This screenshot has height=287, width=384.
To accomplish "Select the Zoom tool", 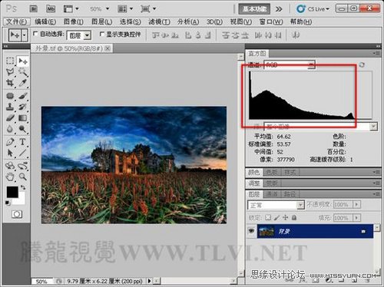I will tap(23, 176).
